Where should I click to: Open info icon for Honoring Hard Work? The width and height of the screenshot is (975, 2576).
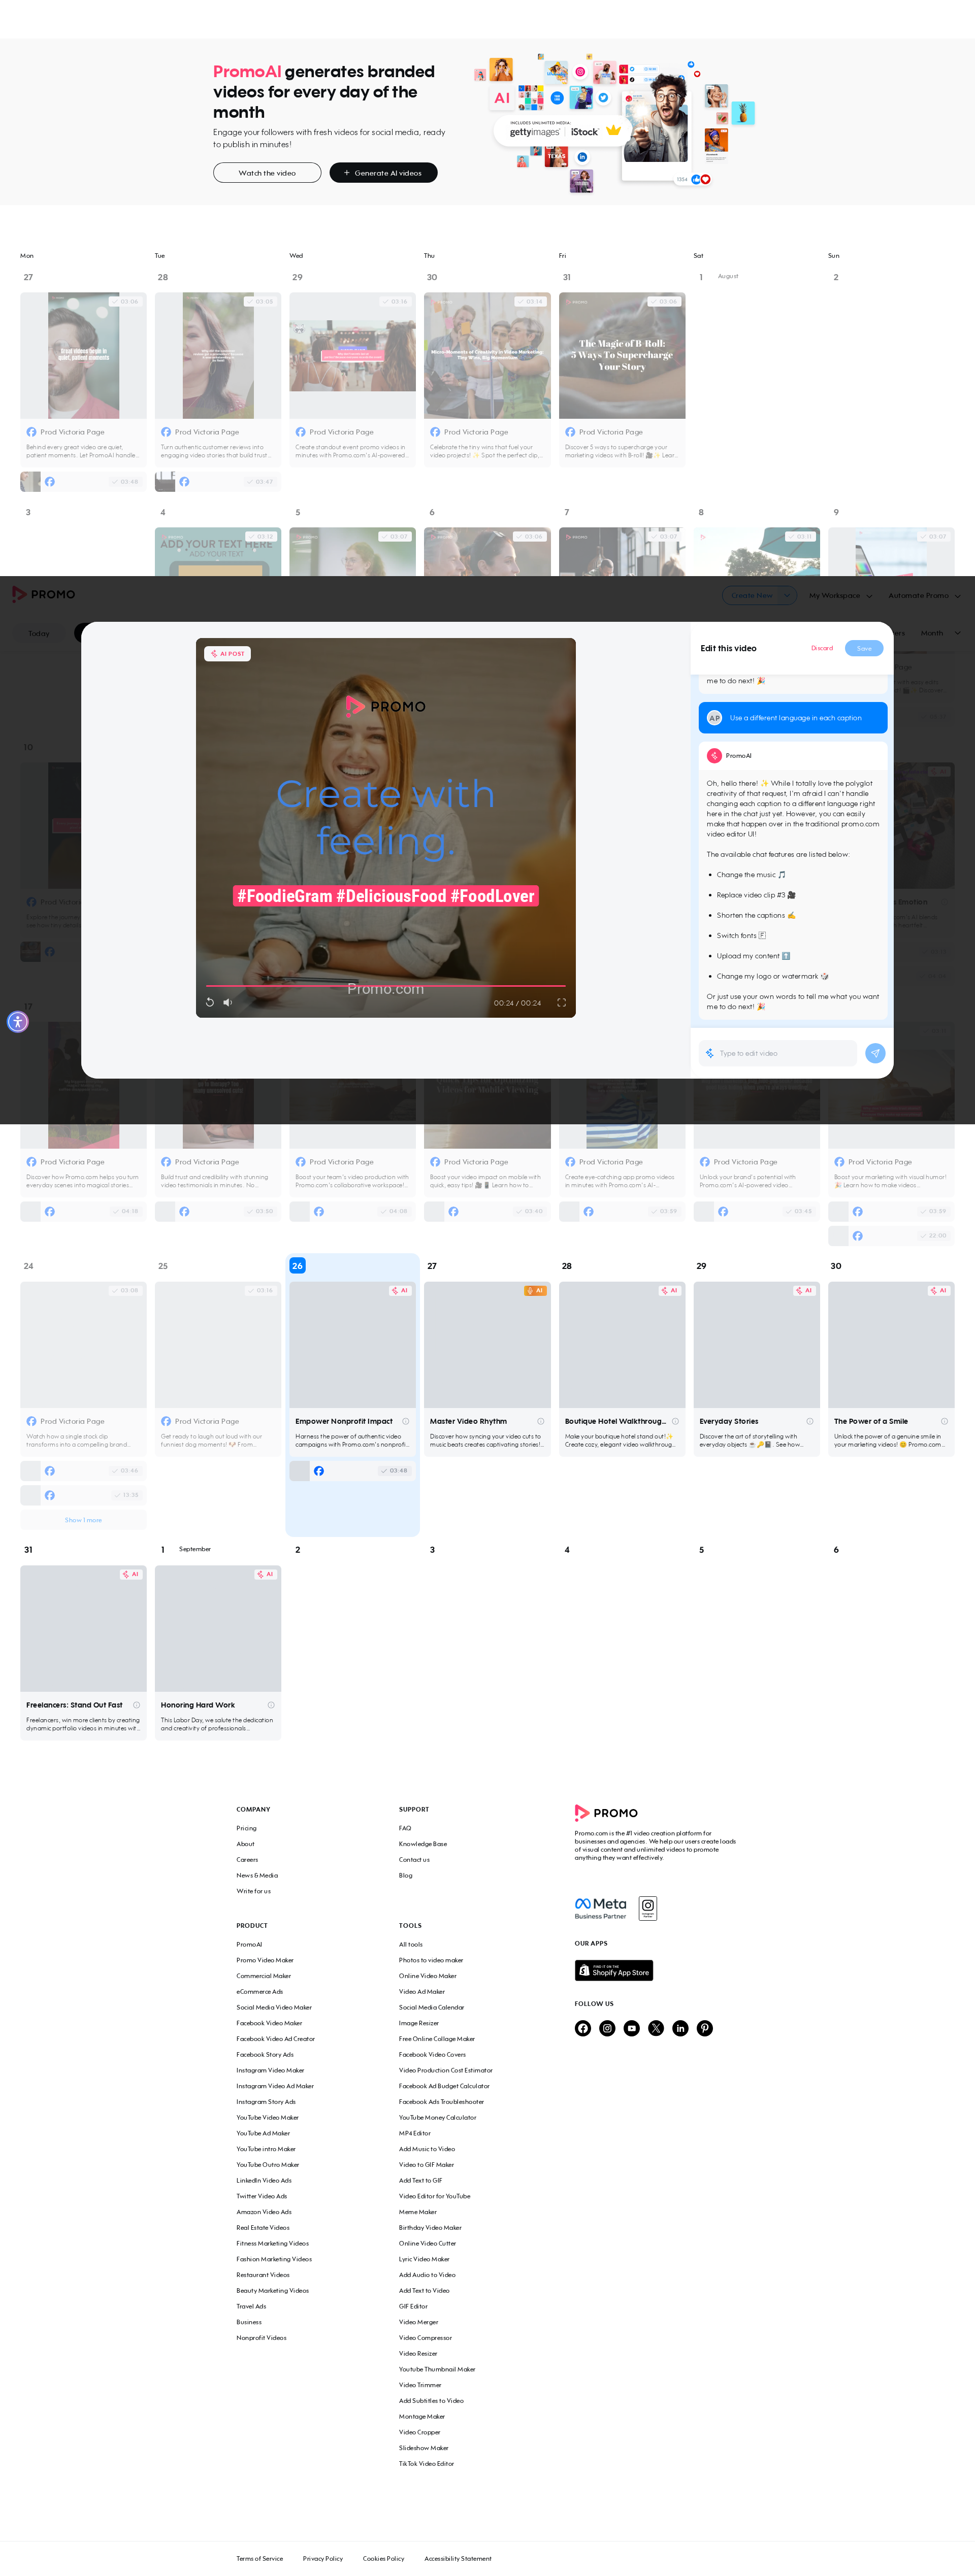(x=271, y=1705)
